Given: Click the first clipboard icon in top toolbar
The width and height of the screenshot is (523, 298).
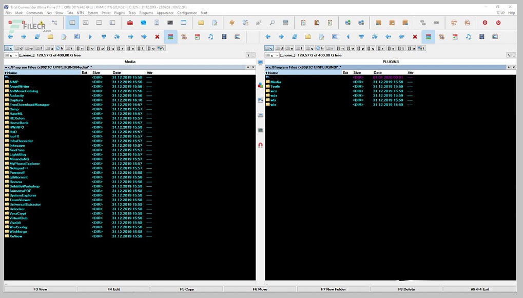Looking at the screenshot, I should 303,23.
